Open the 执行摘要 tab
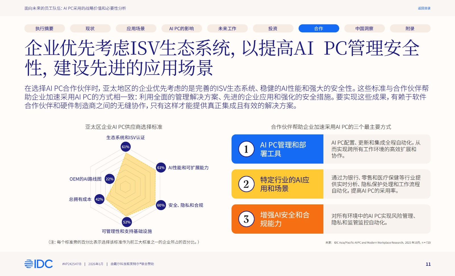The width and height of the screenshot is (455, 276). pos(44,28)
